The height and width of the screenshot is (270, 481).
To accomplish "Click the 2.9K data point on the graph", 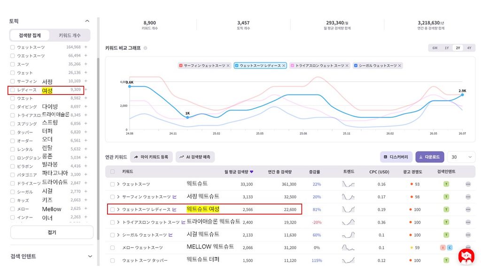I will (462, 95).
